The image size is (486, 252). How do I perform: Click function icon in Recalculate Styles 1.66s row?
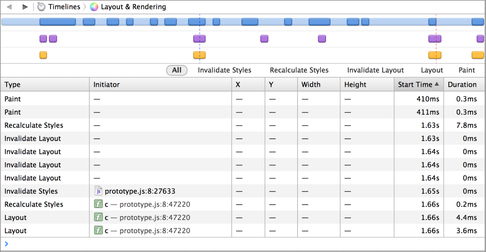point(98,204)
